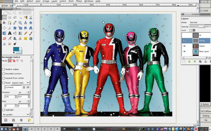Screen dimensions: 211x131
Task: Enable the Expand from center checkbox
Action: (x=4, y=78)
